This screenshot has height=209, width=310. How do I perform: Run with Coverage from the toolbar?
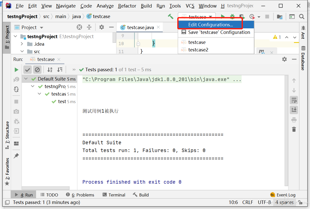coord(242,17)
